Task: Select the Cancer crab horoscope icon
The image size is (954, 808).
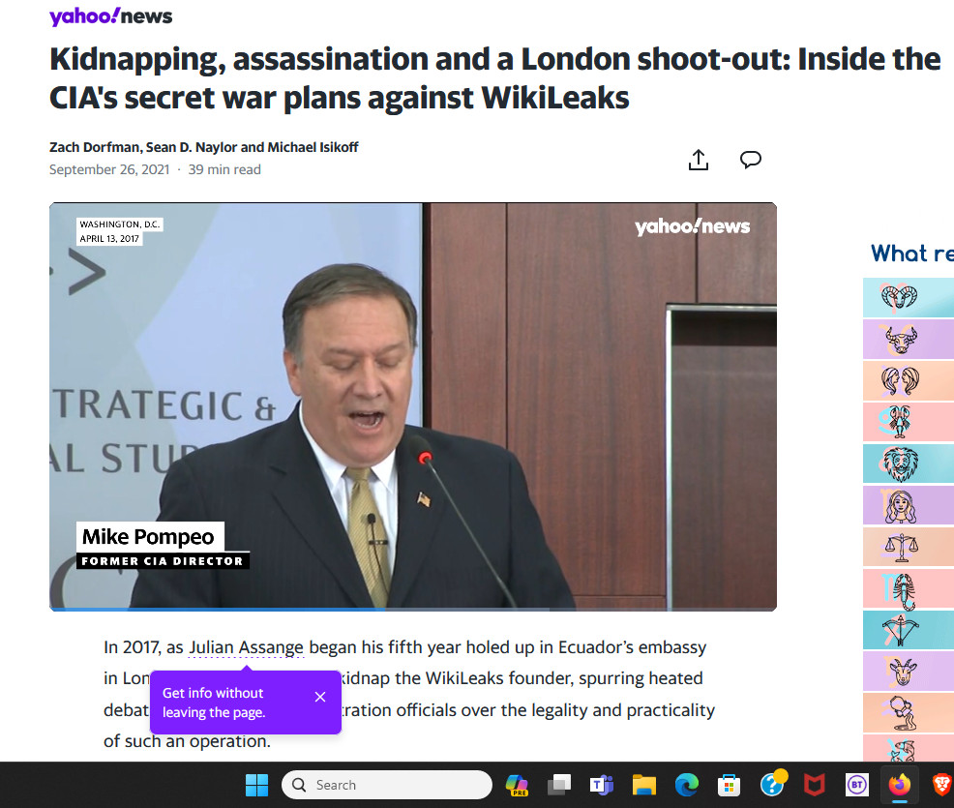Action: point(899,422)
